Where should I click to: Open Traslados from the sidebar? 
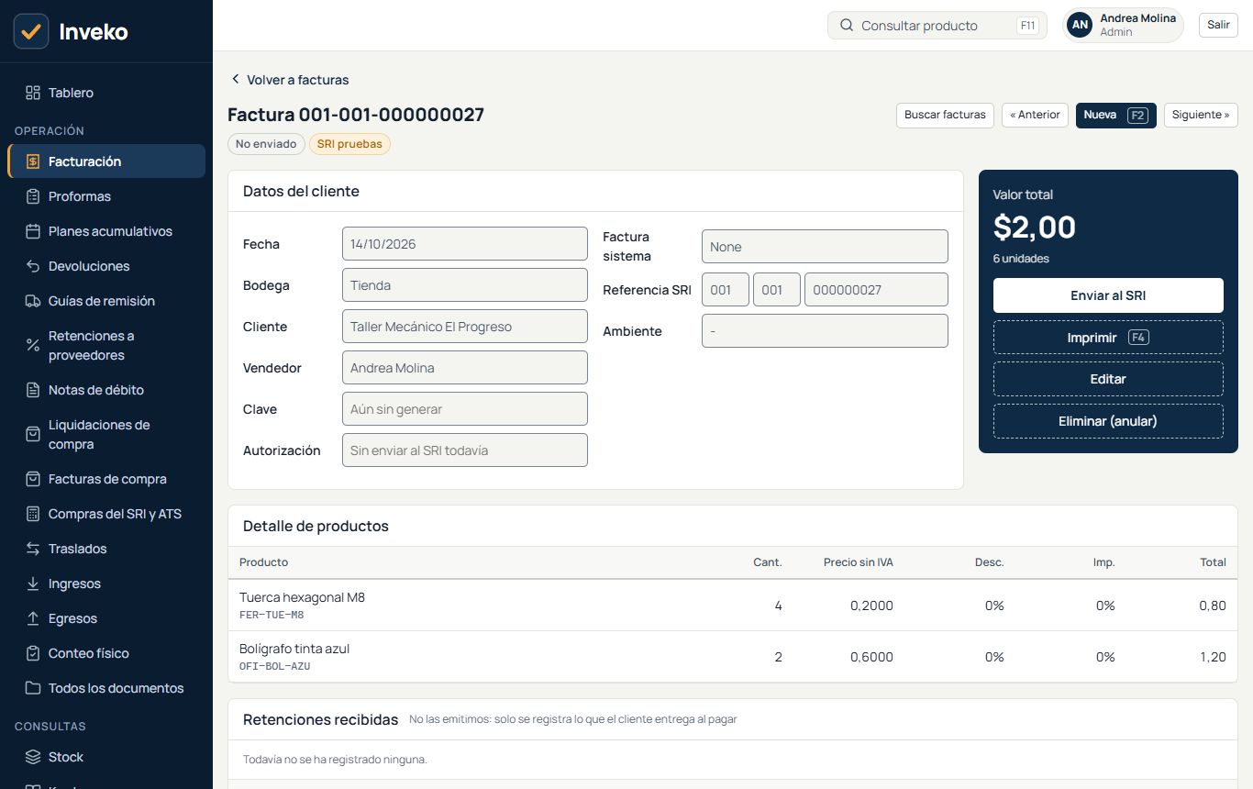click(106, 549)
